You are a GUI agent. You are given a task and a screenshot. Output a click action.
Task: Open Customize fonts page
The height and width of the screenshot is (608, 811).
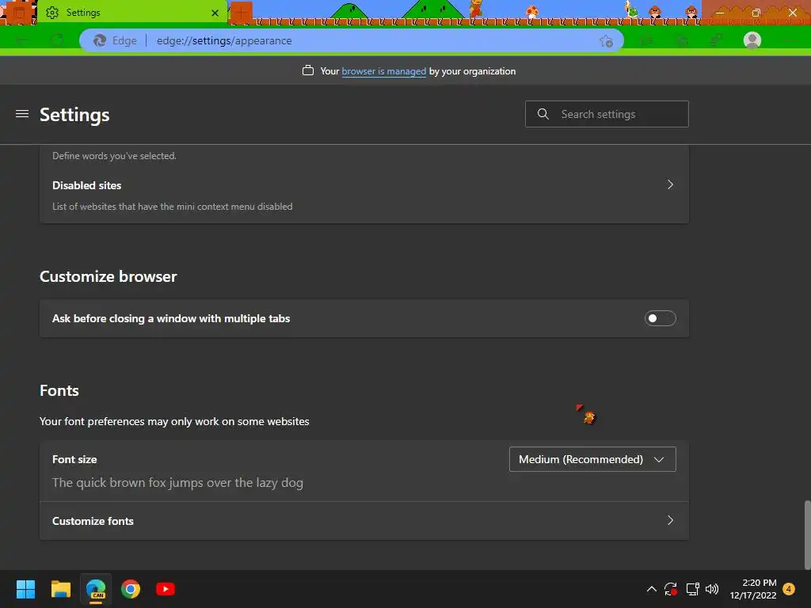(364, 521)
